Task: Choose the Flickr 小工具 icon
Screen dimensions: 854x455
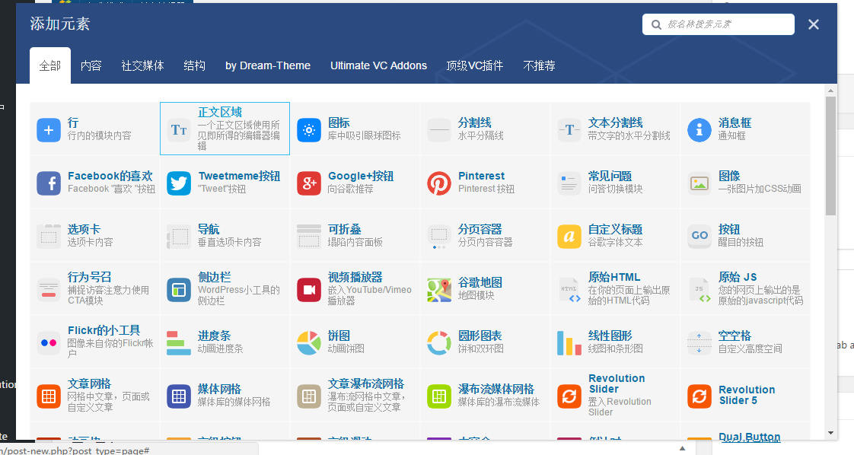Action: (49, 342)
